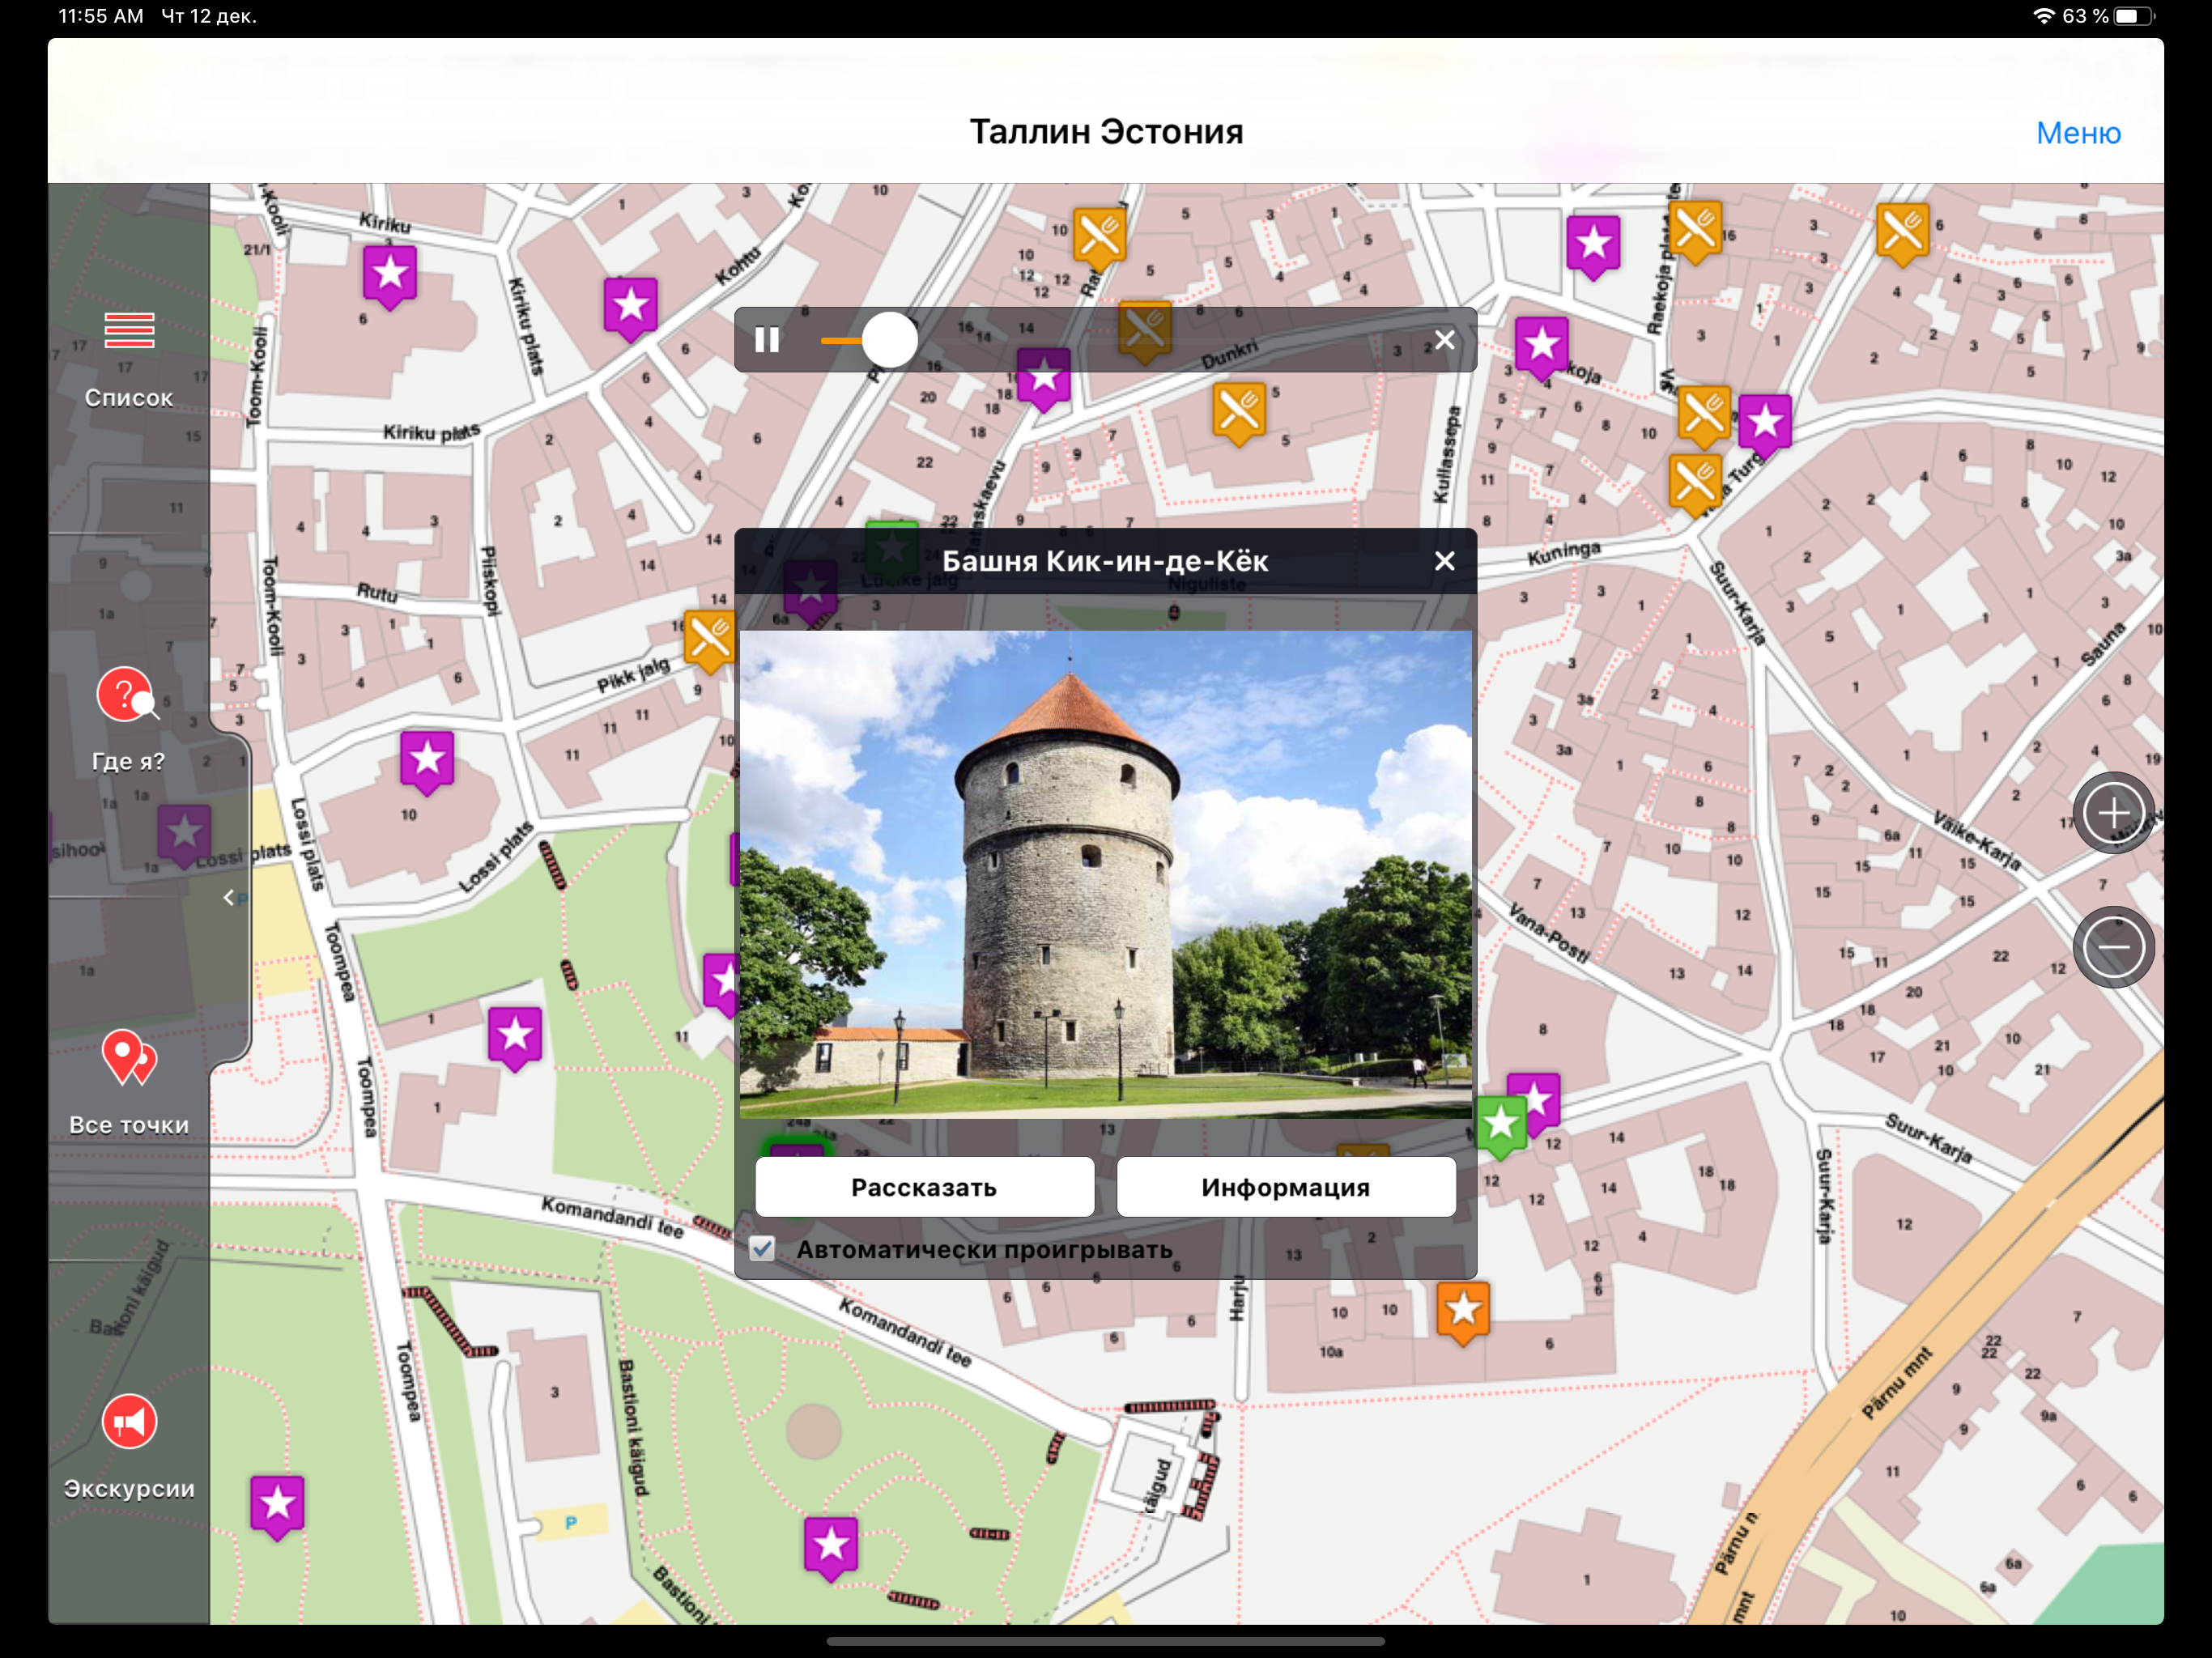Select the rightmost restaurant marker on the map

click(x=1902, y=233)
